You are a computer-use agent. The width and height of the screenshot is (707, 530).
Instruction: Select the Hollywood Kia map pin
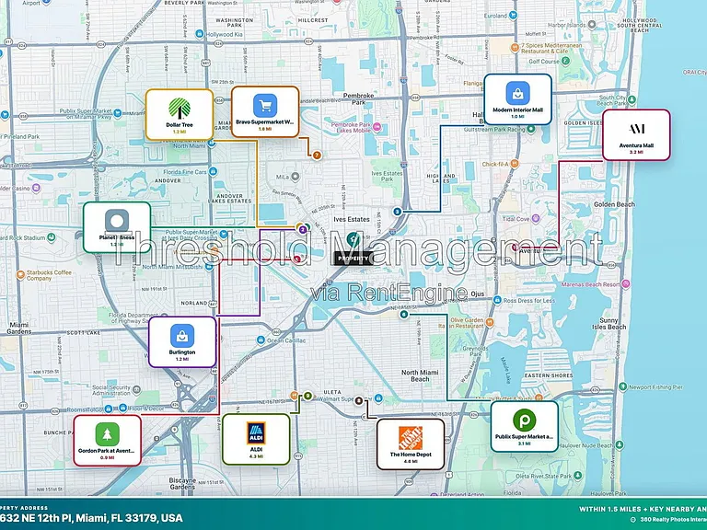pyautogui.click(x=199, y=34)
